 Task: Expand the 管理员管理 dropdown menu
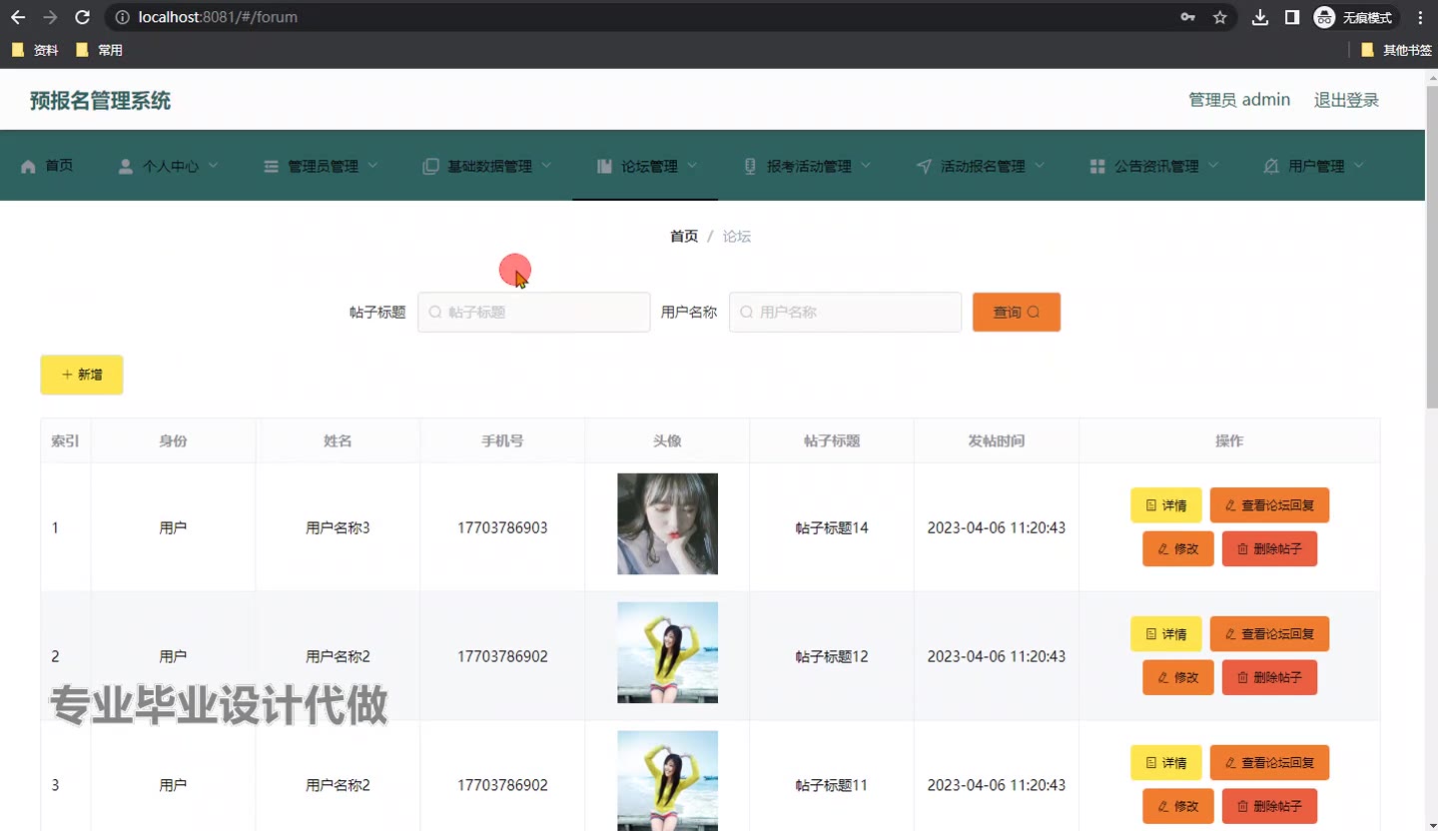(x=321, y=166)
